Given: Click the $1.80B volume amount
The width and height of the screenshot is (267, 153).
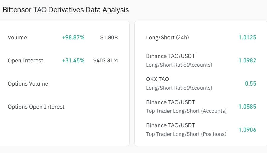Looking at the screenshot, I should tap(109, 38).
